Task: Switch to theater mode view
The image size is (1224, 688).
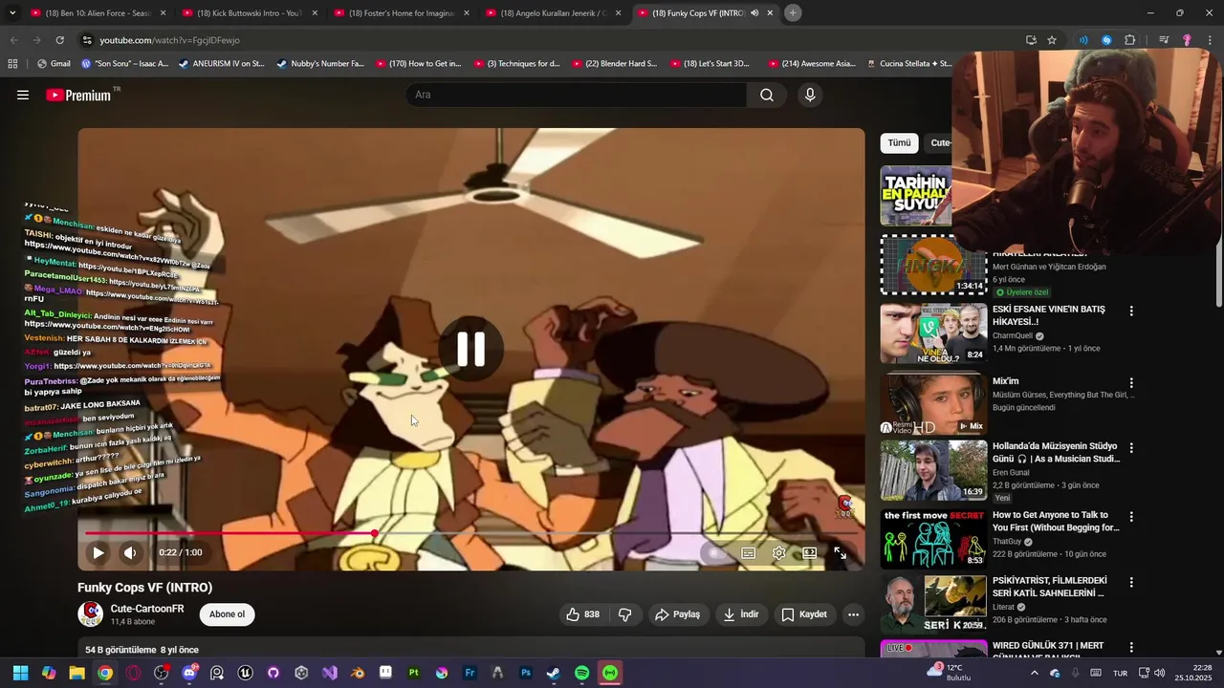Action: coord(809,552)
